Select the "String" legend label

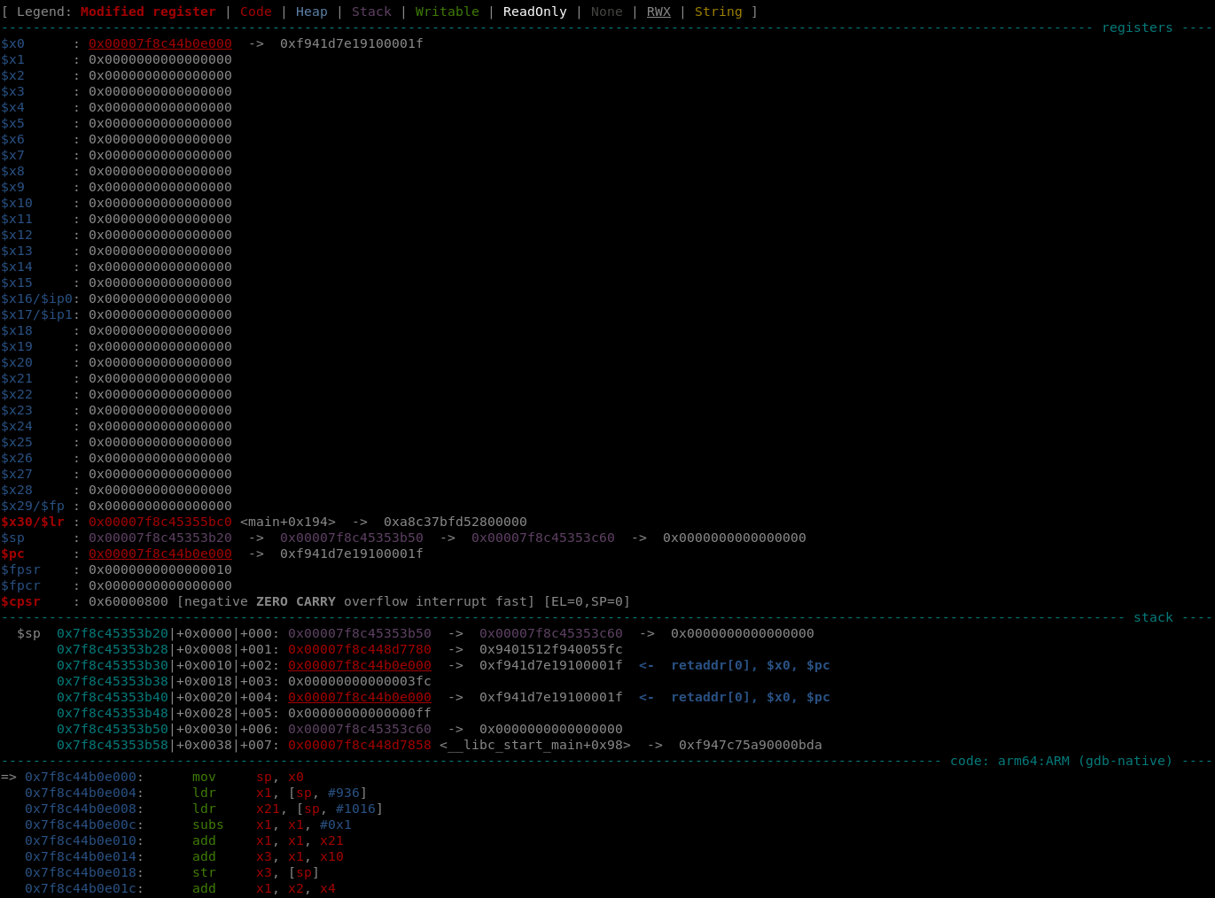pyautogui.click(x=718, y=12)
